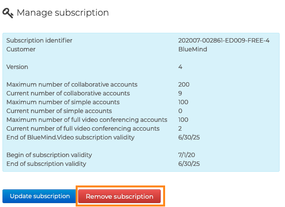Click the End of subscription validity label
Image resolution: width=285 pixels, height=207 pixels.
(x=46, y=164)
